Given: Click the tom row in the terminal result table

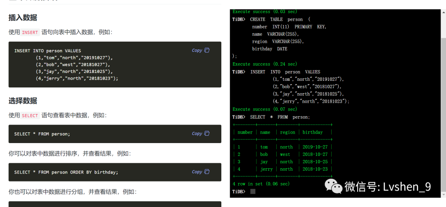Looking at the screenshot, I should (x=282, y=147).
